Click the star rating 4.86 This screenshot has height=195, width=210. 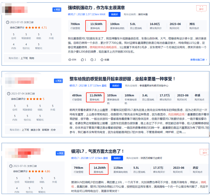click(x=39, y=171)
